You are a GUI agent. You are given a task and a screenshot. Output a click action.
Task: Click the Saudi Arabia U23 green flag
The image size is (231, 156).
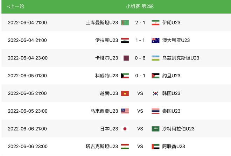point(155,129)
